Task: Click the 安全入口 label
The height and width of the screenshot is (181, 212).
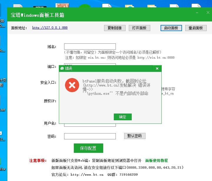Action: pyautogui.click(x=48, y=82)
